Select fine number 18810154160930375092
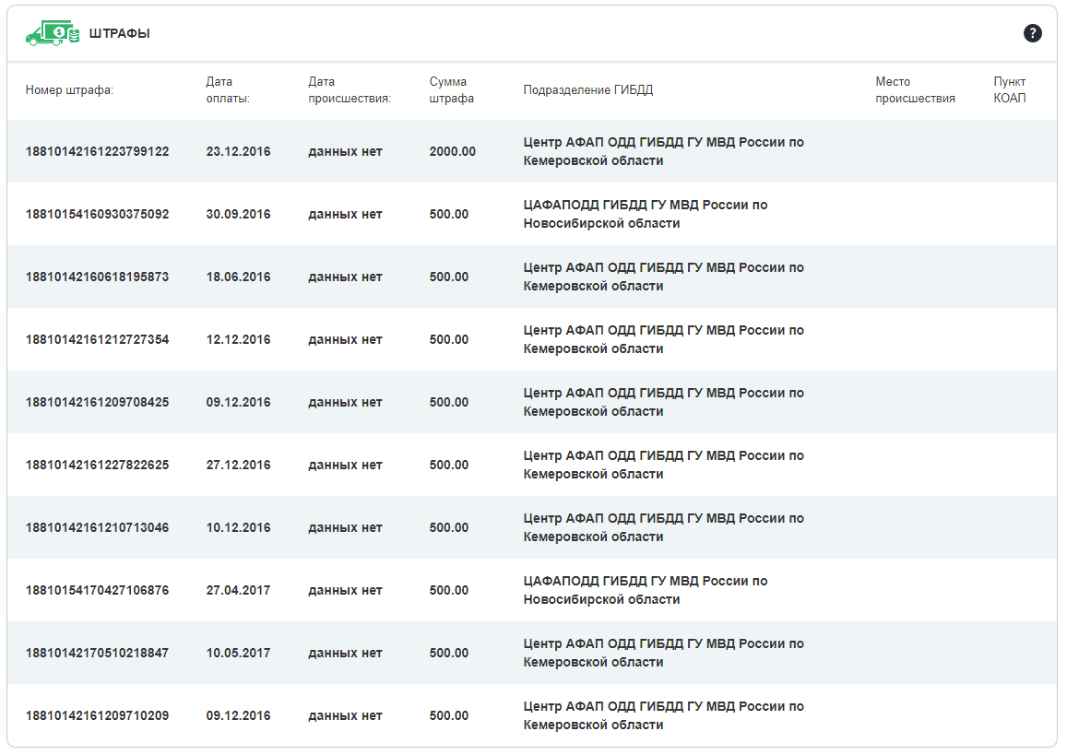The width and height of the screenshot is (1067, 755). 98,214
